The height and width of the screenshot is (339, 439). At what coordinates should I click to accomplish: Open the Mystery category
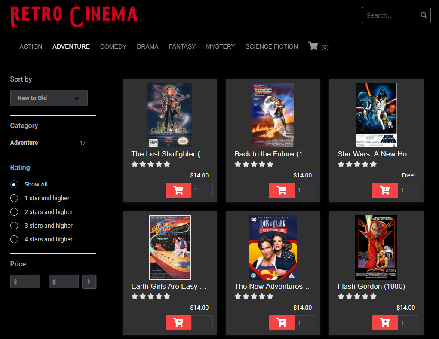(x=220, y=46)
